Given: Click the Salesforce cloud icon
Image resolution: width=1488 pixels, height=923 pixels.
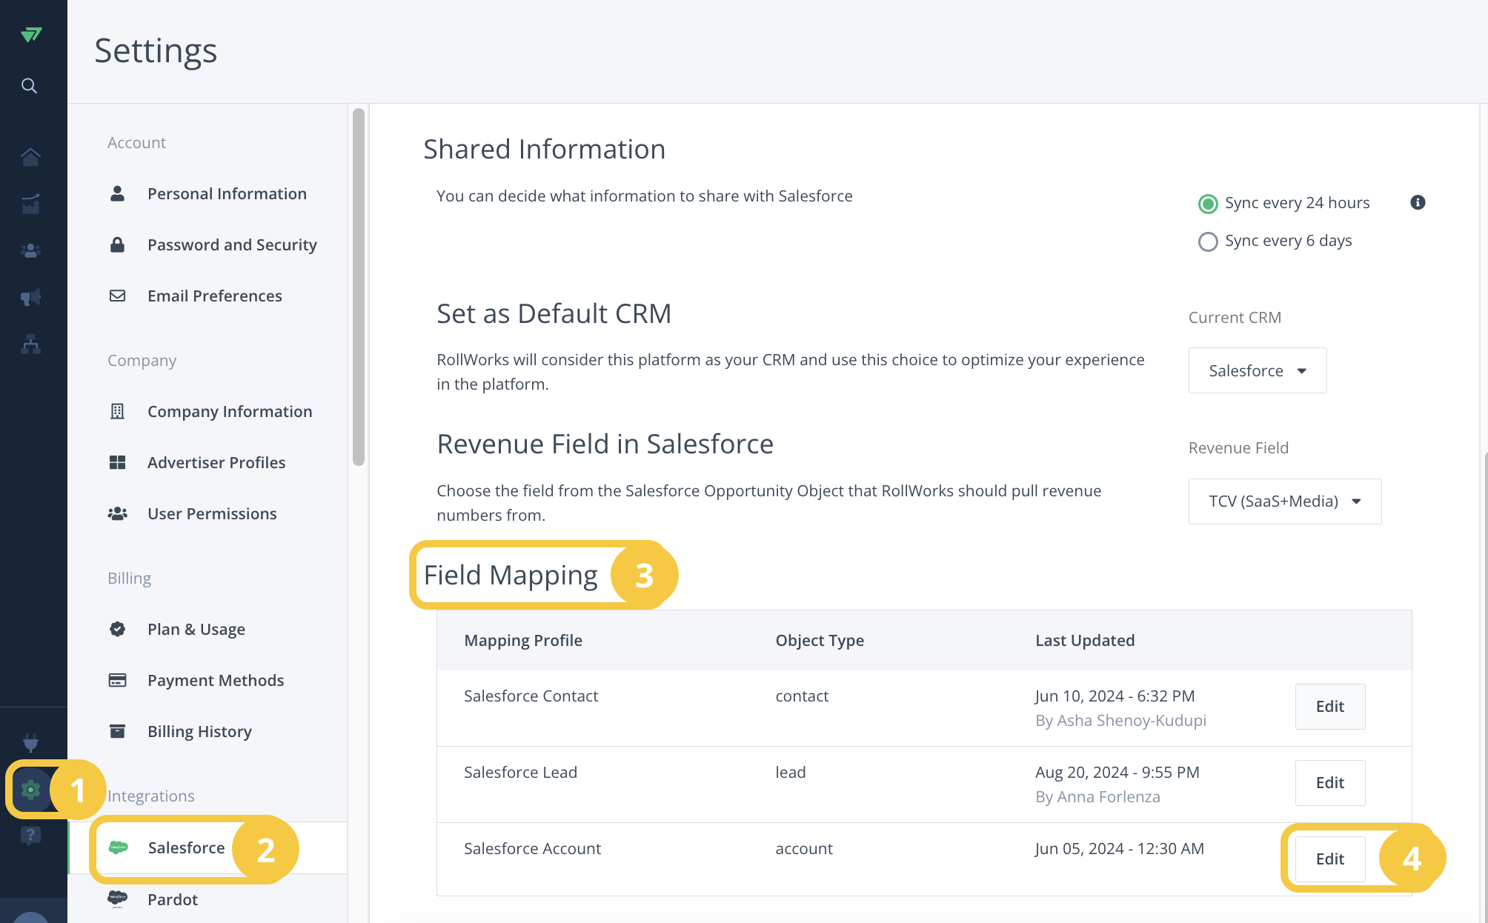Looking at the screenshot, I should click(x=118, y=847).
